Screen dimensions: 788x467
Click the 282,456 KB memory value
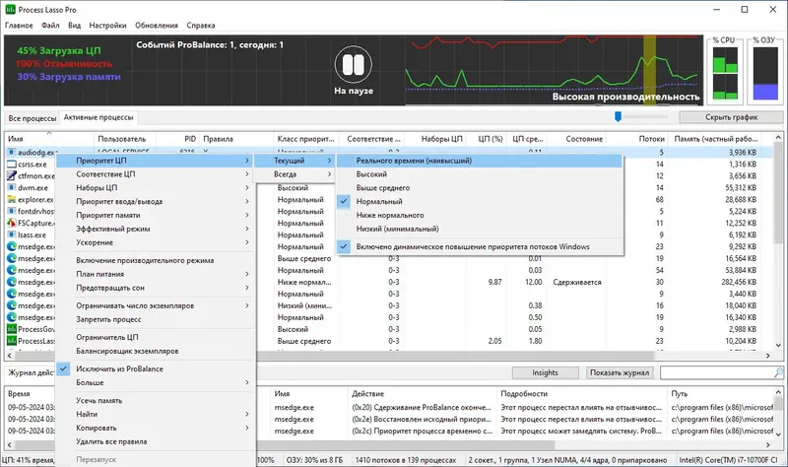pos(739,282)
